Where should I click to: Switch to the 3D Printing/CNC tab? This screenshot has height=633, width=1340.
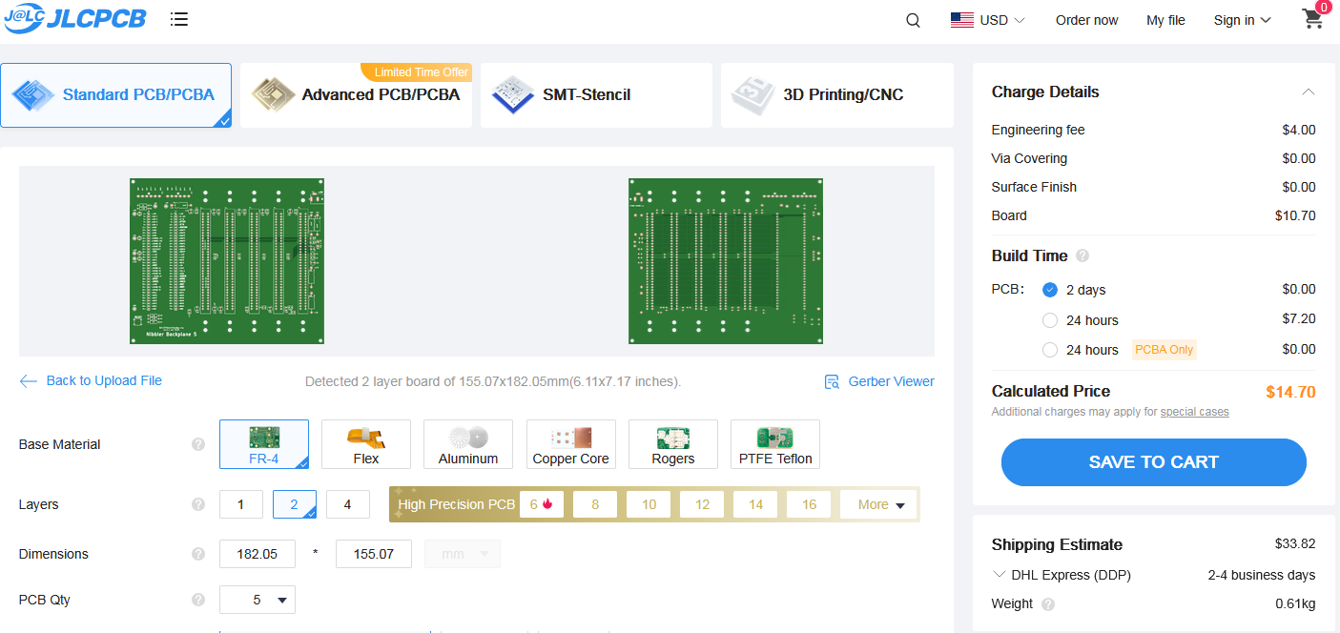click(836, 95)
